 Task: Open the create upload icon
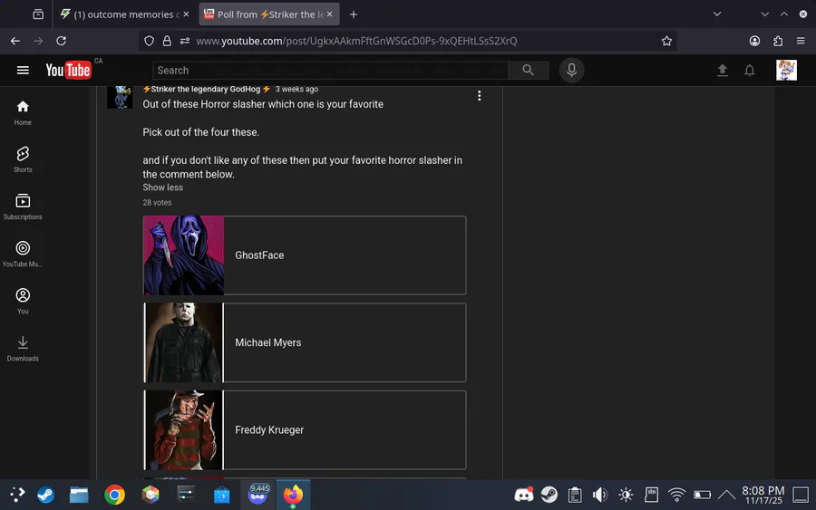click(x=723, y=70)
